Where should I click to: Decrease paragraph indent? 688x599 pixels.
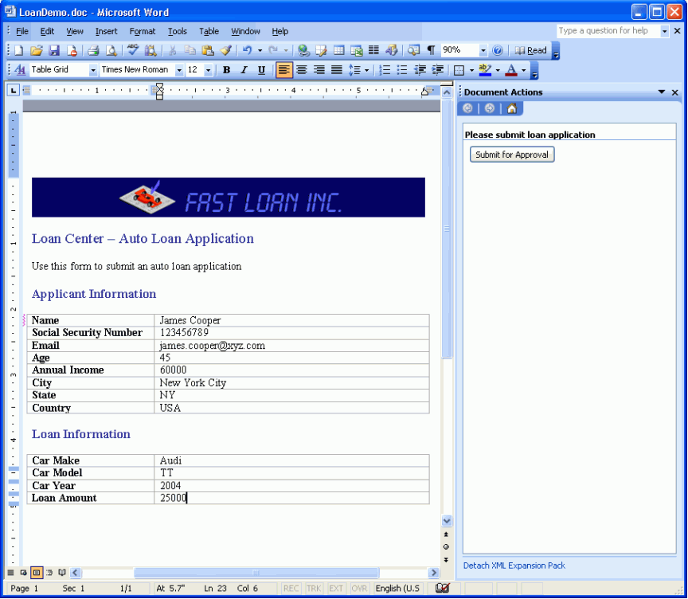click(420, 70)
